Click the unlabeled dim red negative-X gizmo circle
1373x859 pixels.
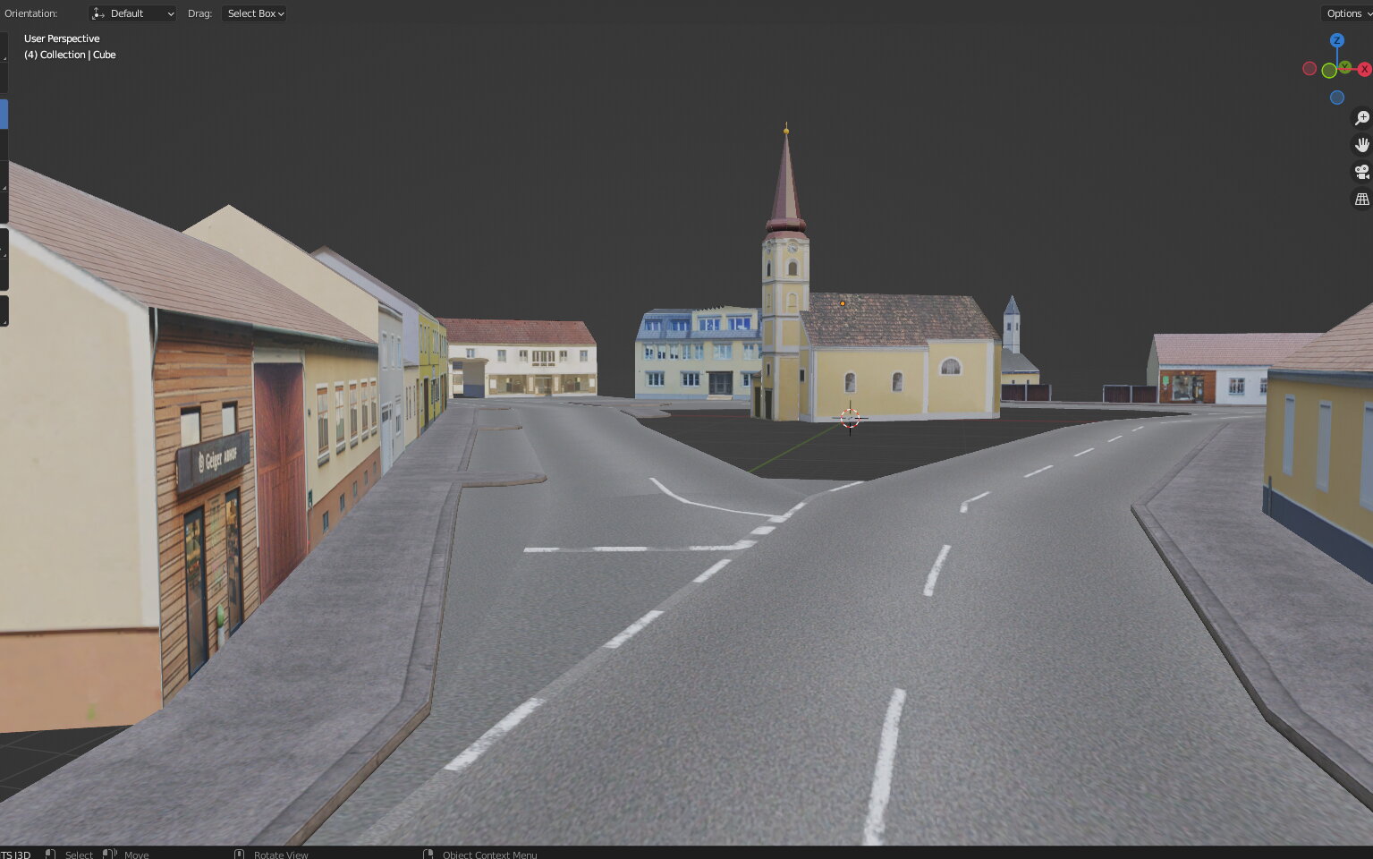pyautogui.click(x=1309, y=69)
